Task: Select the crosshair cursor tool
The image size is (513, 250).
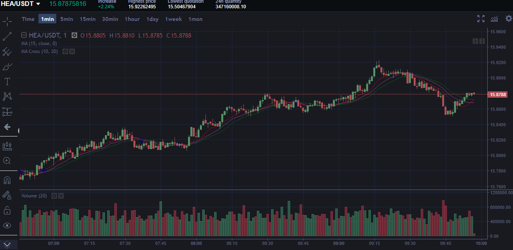Action: pos(7,22)
